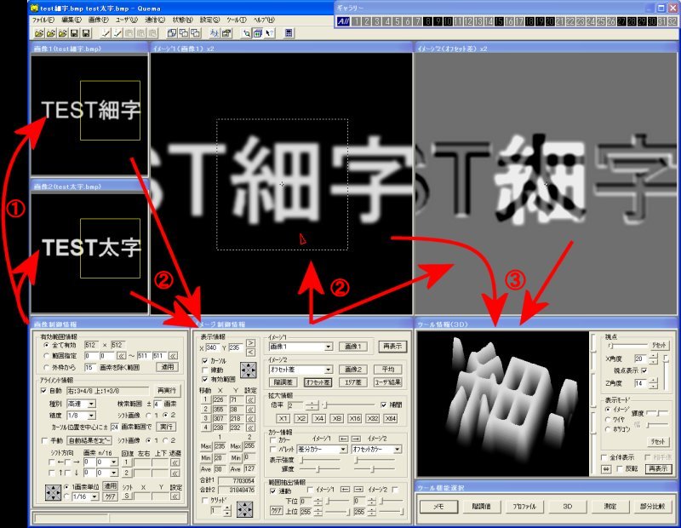Toggle the 補間 checkbox
The height and width of the screenshot is (528, 681).
tap(384, 405)
